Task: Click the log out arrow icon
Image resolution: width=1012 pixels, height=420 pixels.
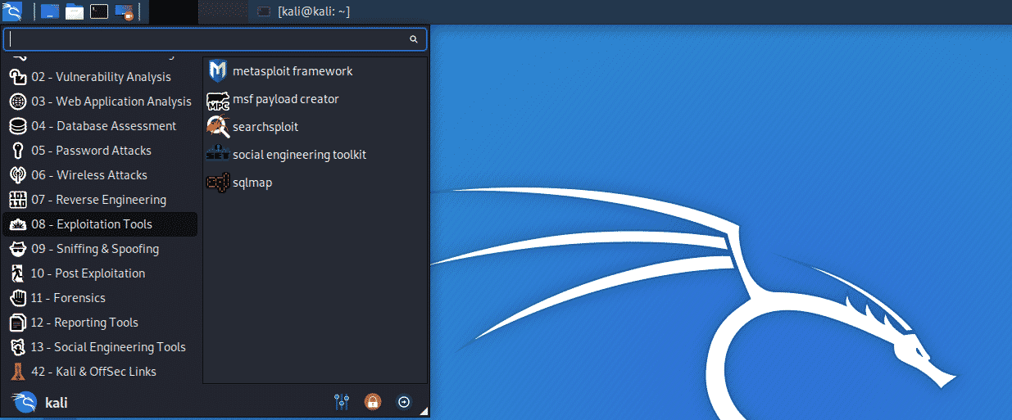Action: pyautogui.click(x=404, y=402)
